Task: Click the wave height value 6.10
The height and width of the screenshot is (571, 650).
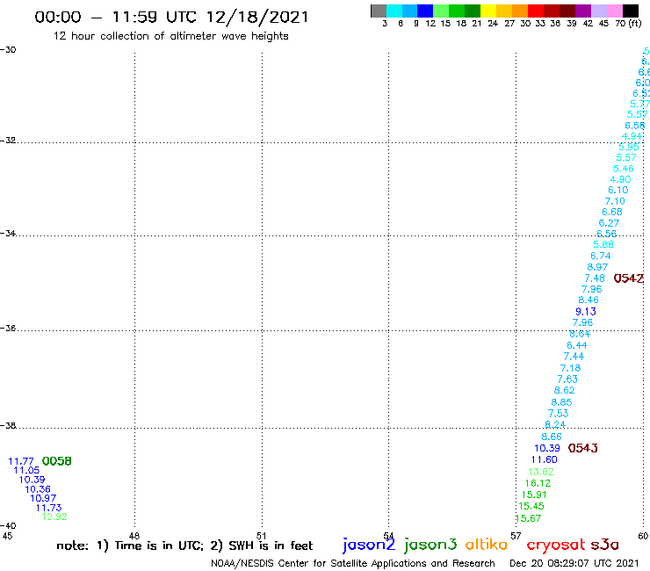Action: [x=618, y=190]
